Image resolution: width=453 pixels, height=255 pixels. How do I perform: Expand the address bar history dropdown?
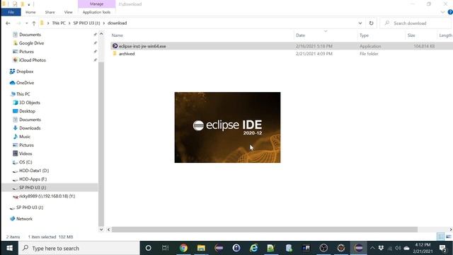tap(360, 23)
